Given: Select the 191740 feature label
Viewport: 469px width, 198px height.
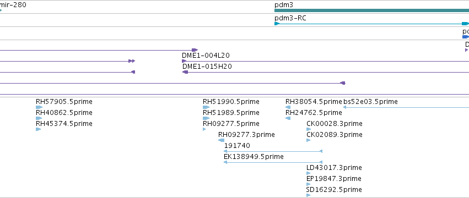Looking at the screenshot, I should [237, 146].
